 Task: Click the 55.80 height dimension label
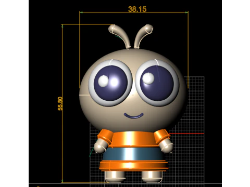(60, 103)
